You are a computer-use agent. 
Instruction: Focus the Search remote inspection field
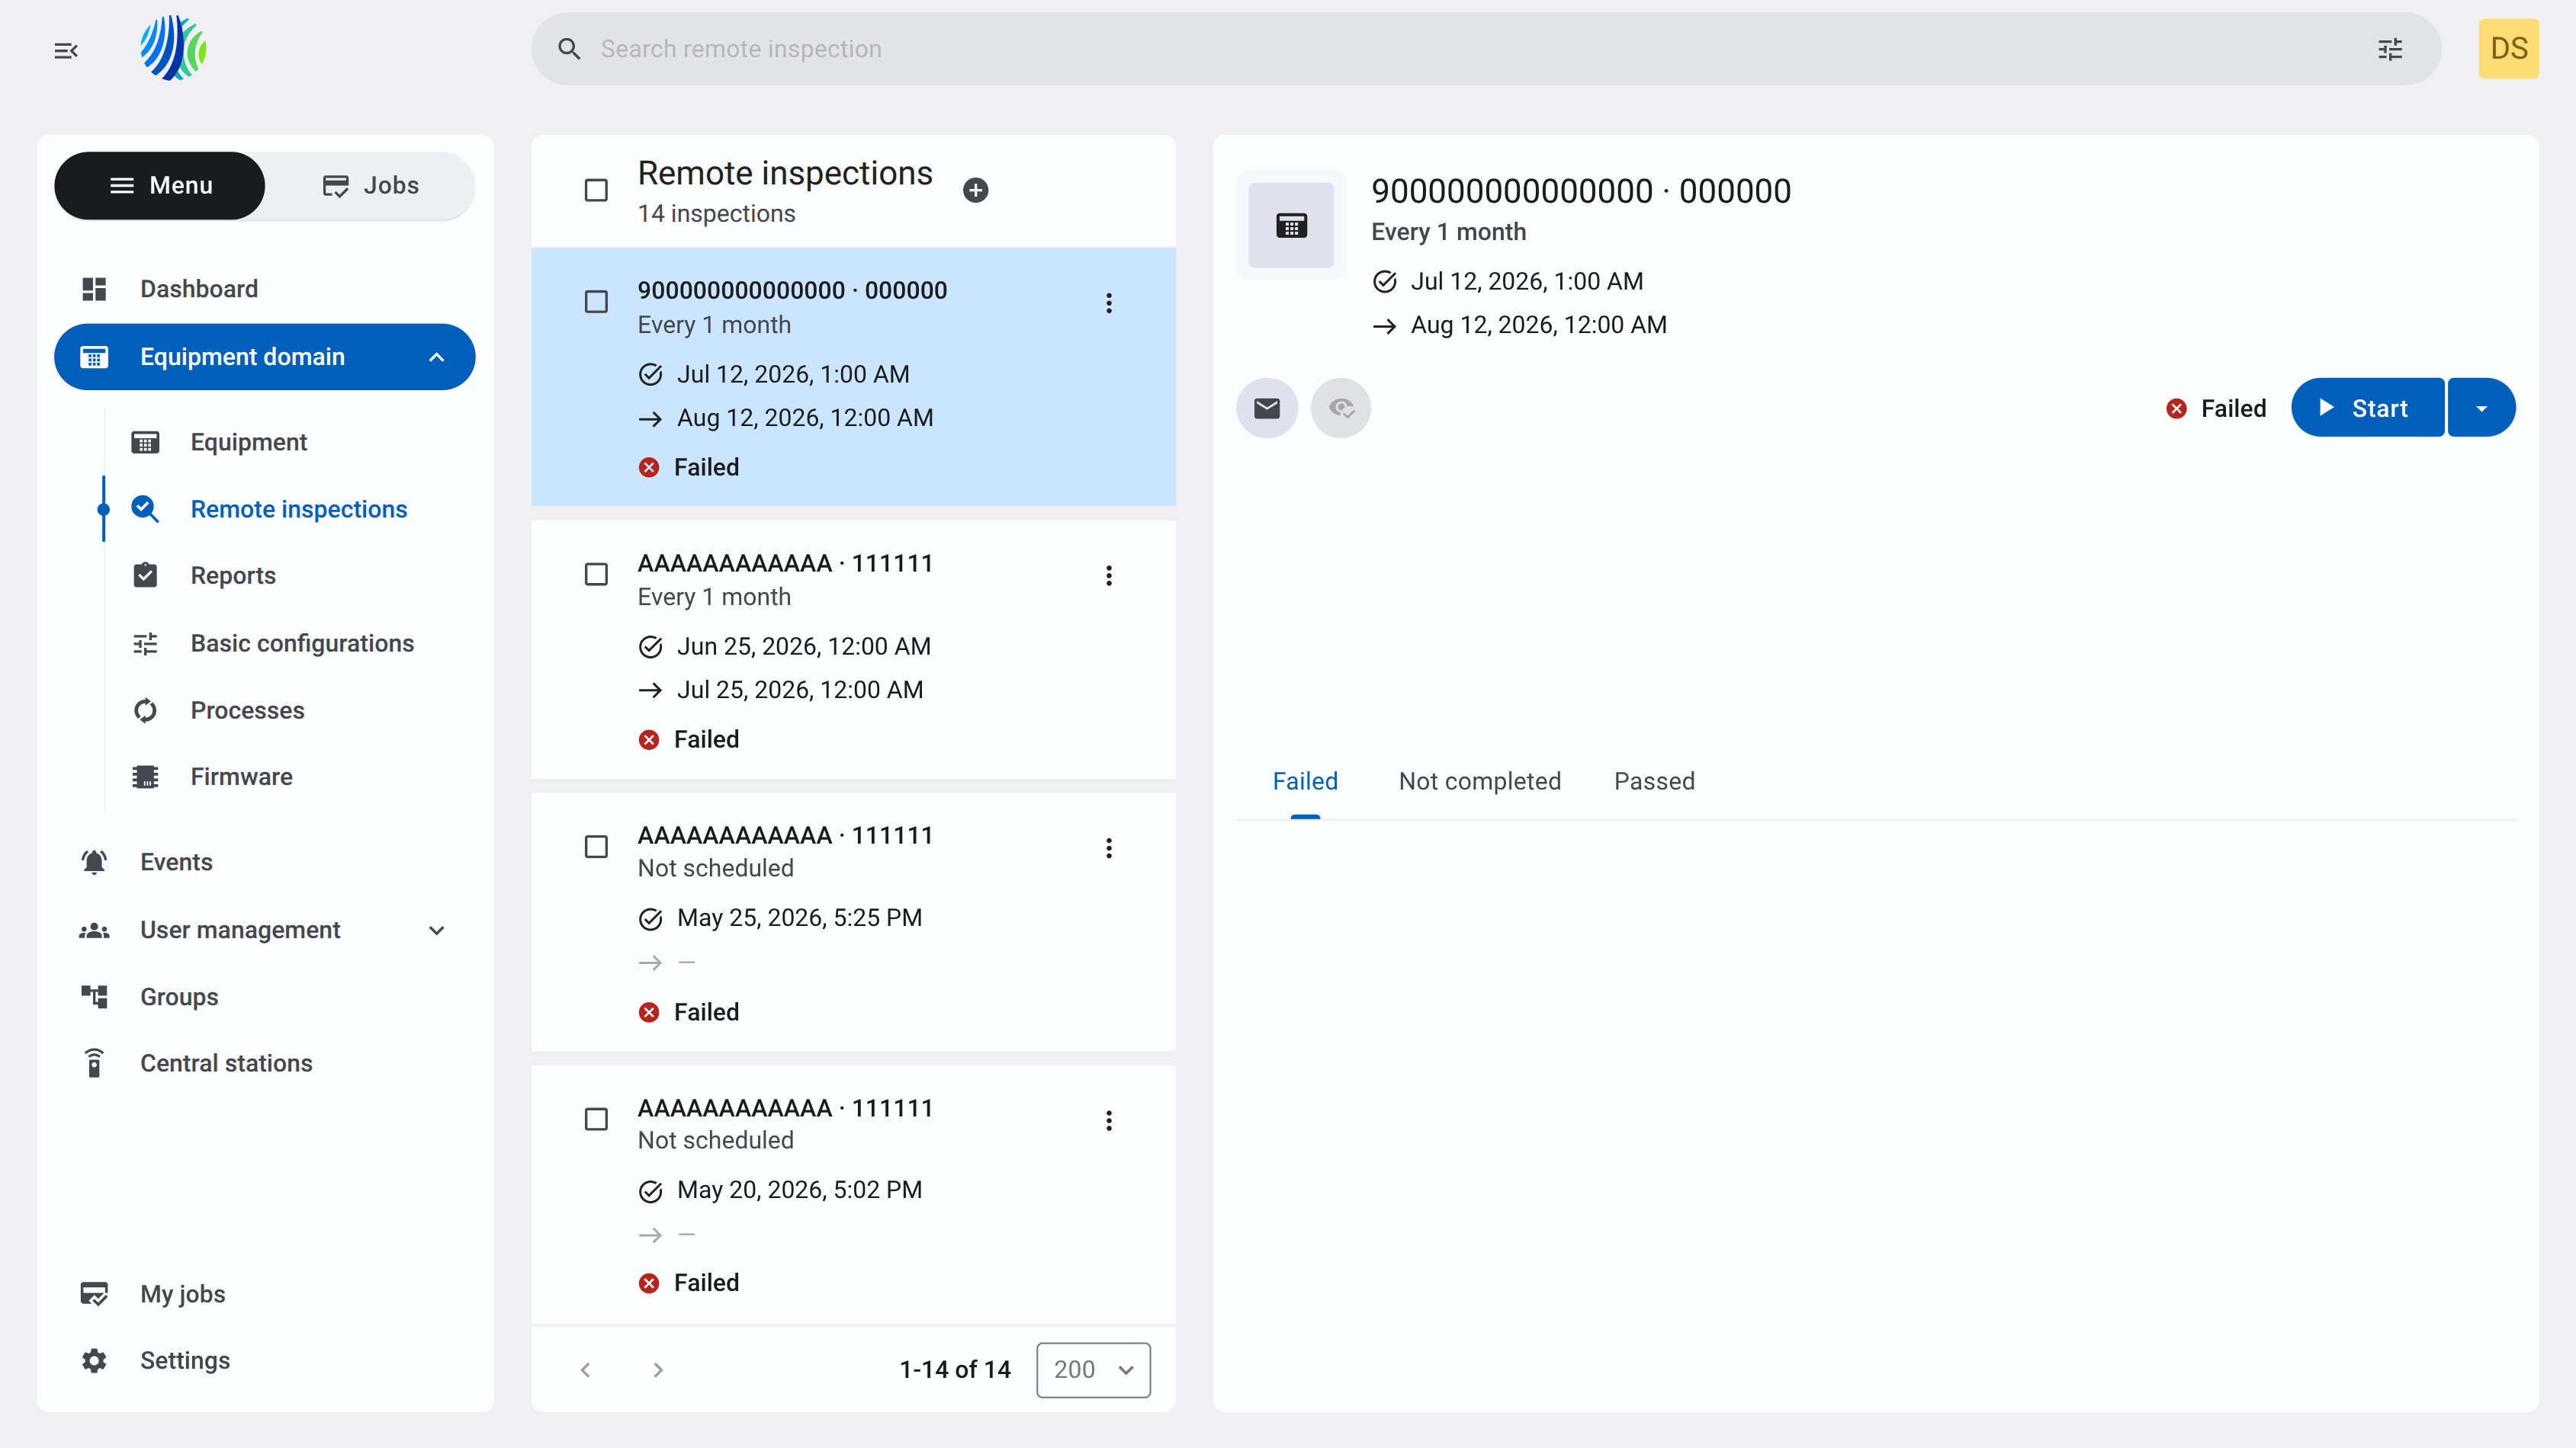click(x=1485, y=49)
